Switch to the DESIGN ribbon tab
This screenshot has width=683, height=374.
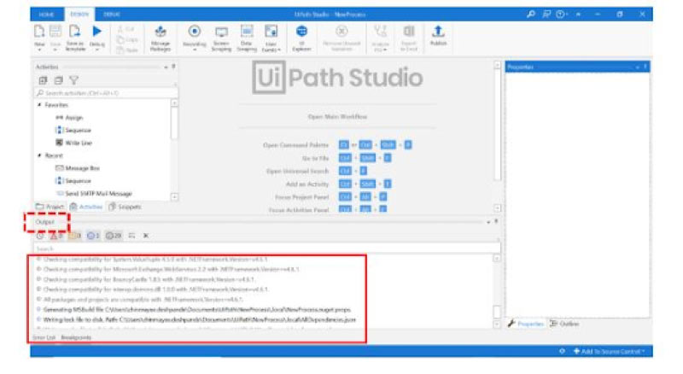pyautogui.click(x=79, y=14)
